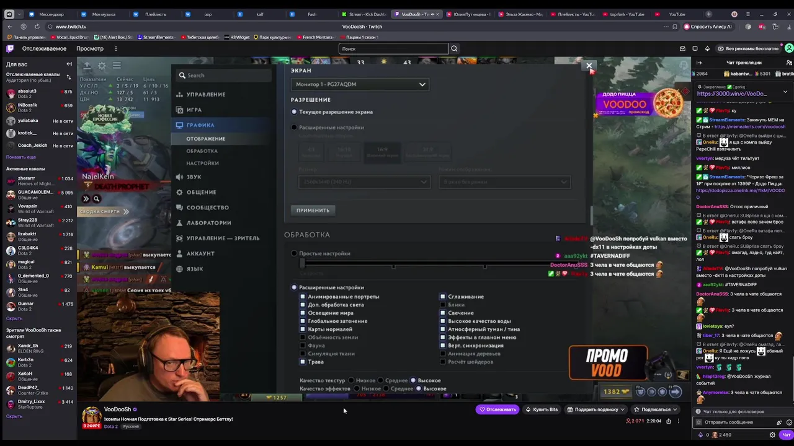This screenshot has height=446, width=794.
Task: Open the 2560x1440 resolution dropdown
Action: 364,181
